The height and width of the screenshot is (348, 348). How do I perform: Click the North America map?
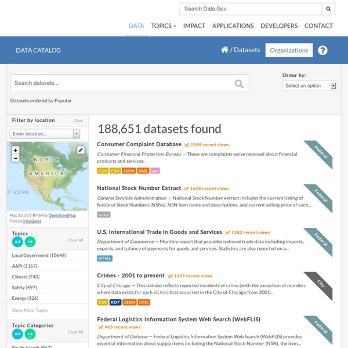tap(48, 176)
